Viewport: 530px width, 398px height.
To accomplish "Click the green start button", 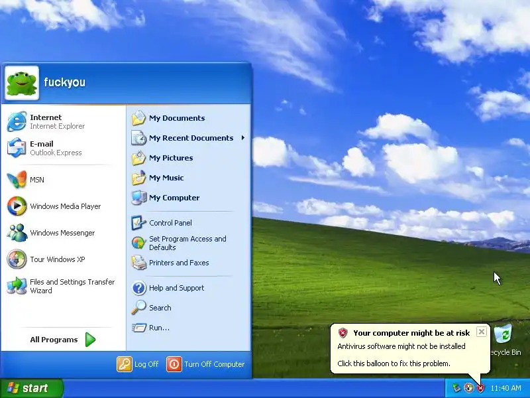I will click(x=31, y=388).
